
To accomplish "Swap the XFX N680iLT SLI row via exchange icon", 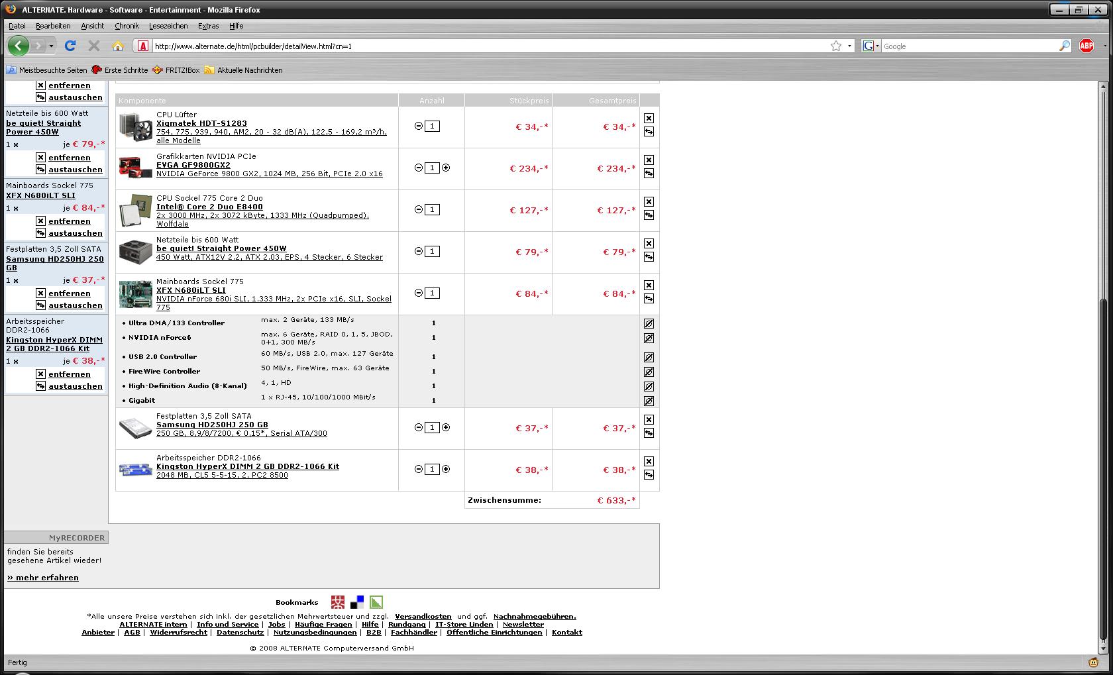I will click(649, 299).
